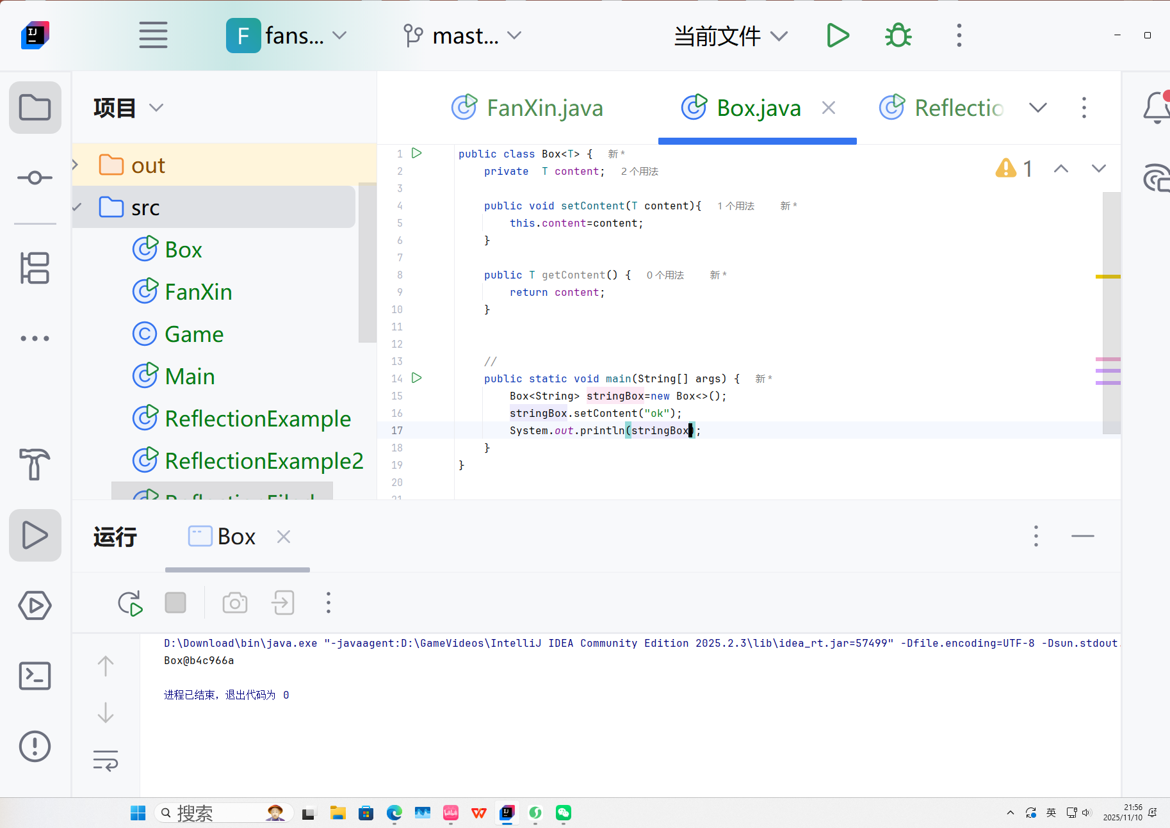
Task: Toggle soft-wrap in the console
Action: tap(106, 760)
